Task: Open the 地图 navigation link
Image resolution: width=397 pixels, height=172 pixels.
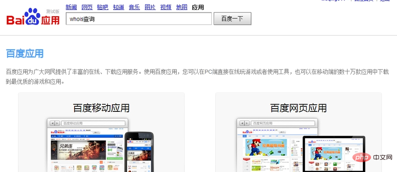Action: pos(182,7)
